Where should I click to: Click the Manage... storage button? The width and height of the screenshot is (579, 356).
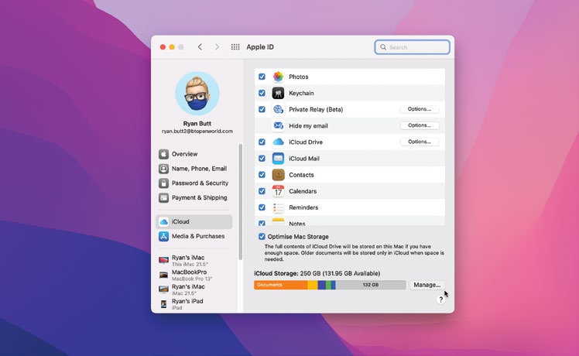pyautogui.click(x=427, y=285)
